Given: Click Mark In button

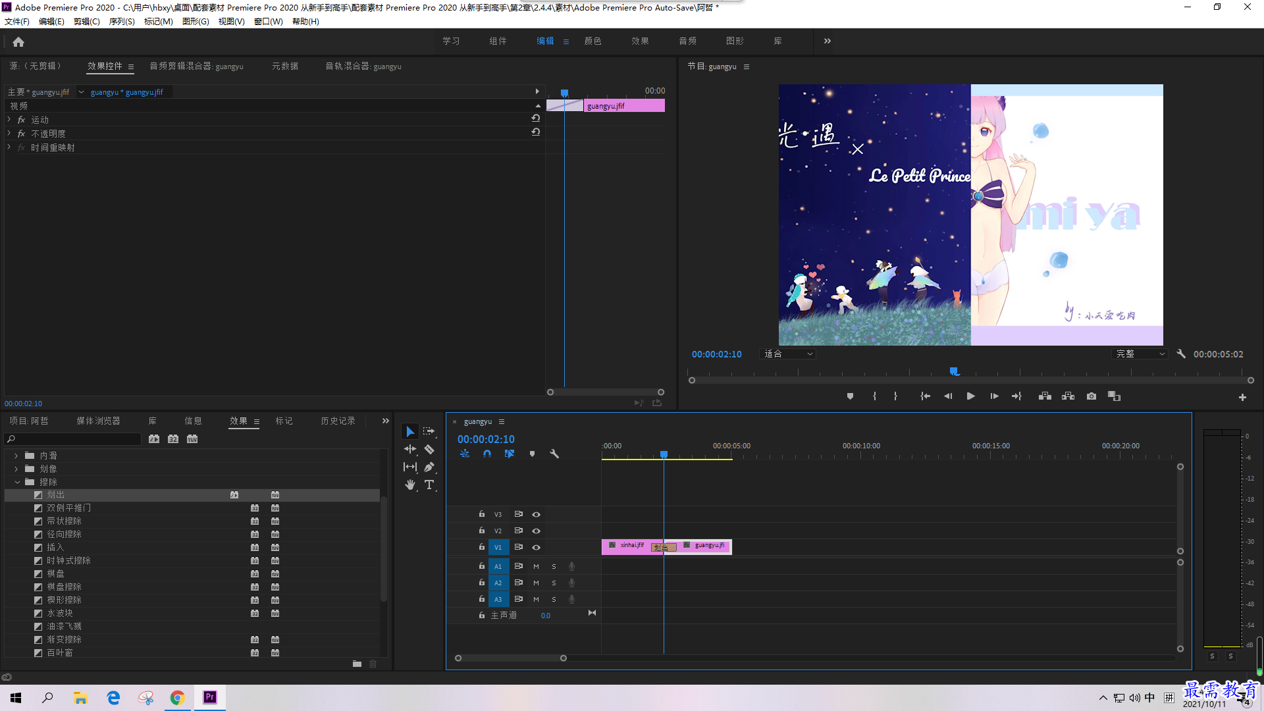Looking at the screenshot, I should tap(874, 396).
